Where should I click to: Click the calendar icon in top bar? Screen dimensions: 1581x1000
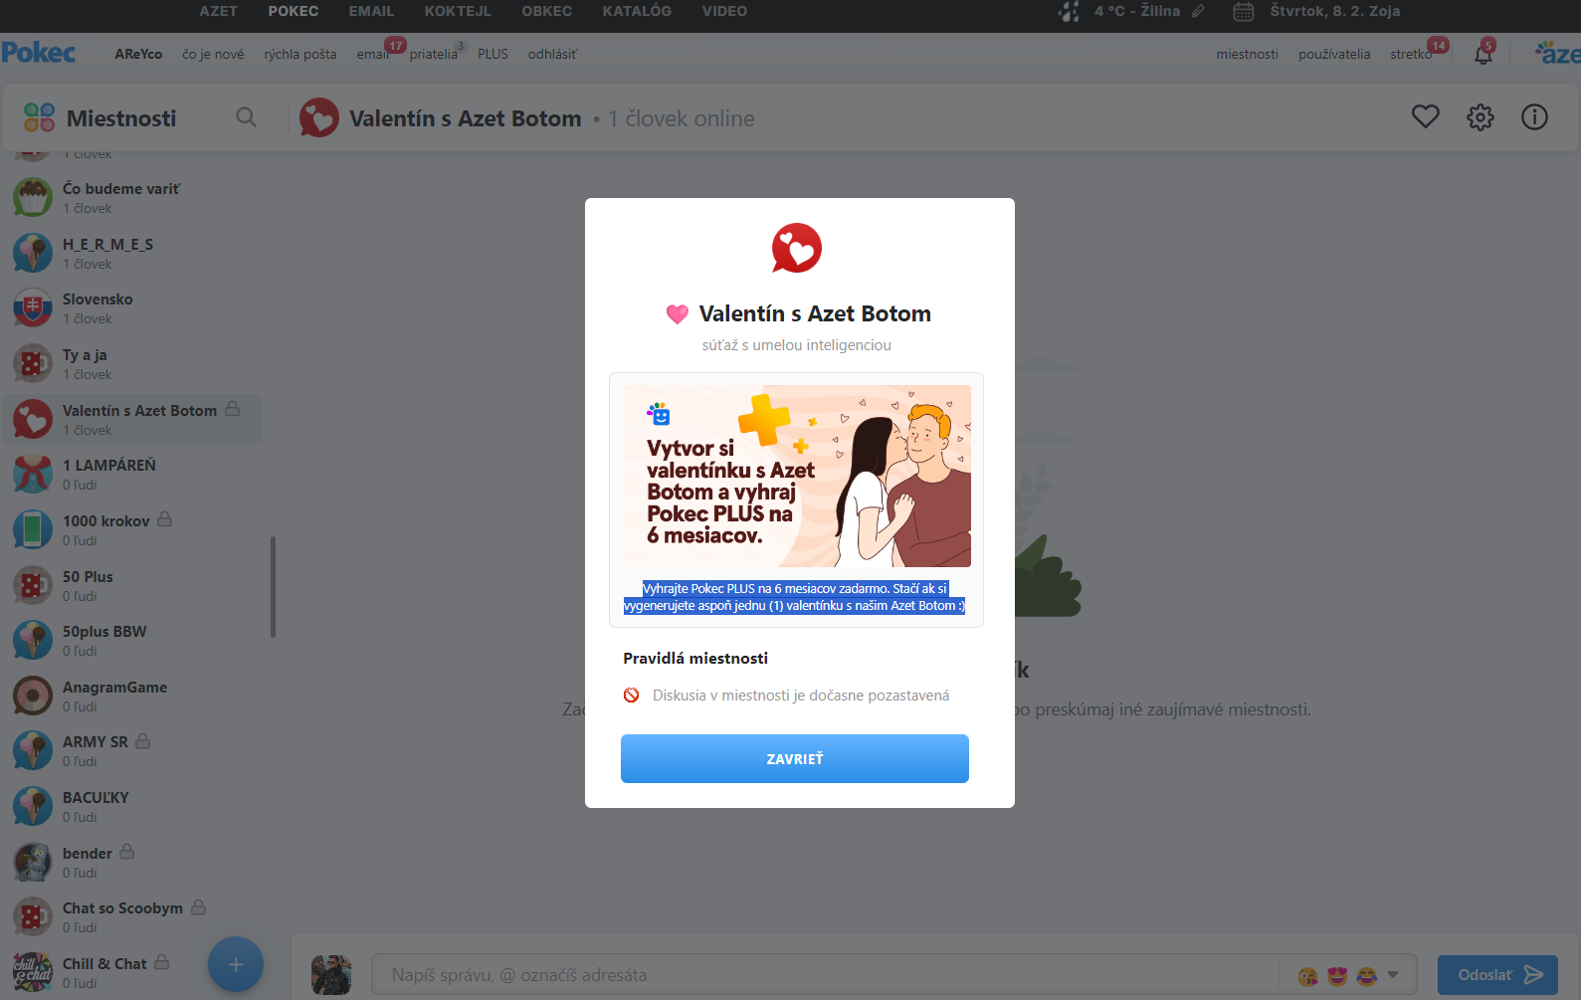(1244, 12)
